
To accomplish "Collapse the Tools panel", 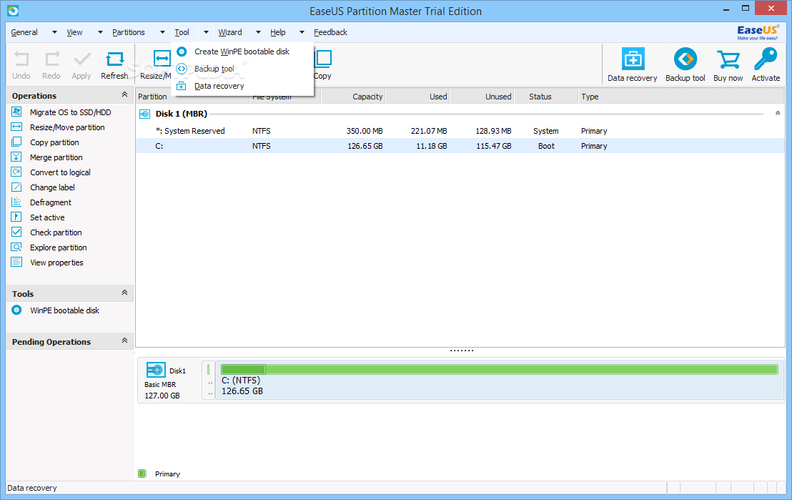I will pos(124,293).
